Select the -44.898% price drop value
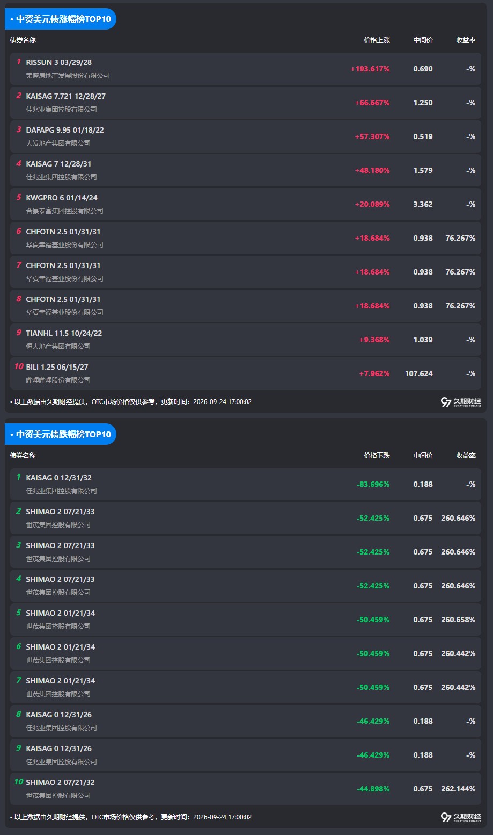This screenshot has width=493, height=835. pyautogui.click(x=373, y=789)
